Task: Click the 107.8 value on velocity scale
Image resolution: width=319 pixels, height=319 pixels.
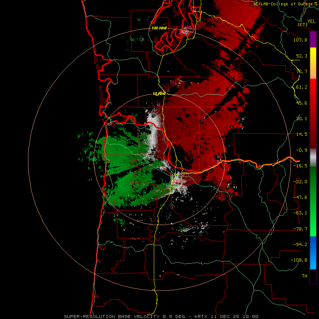Action: pyautogui.click(x=300, y=40)
